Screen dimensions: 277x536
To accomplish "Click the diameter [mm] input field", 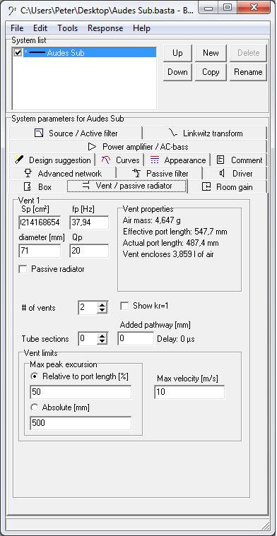I will pyautogui.click(x=40, y=251).
